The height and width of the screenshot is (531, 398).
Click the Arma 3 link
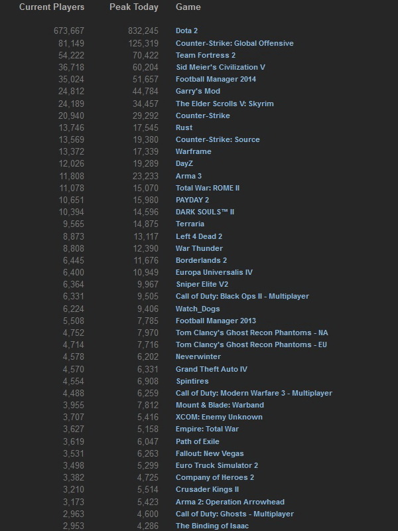[188, 176]
